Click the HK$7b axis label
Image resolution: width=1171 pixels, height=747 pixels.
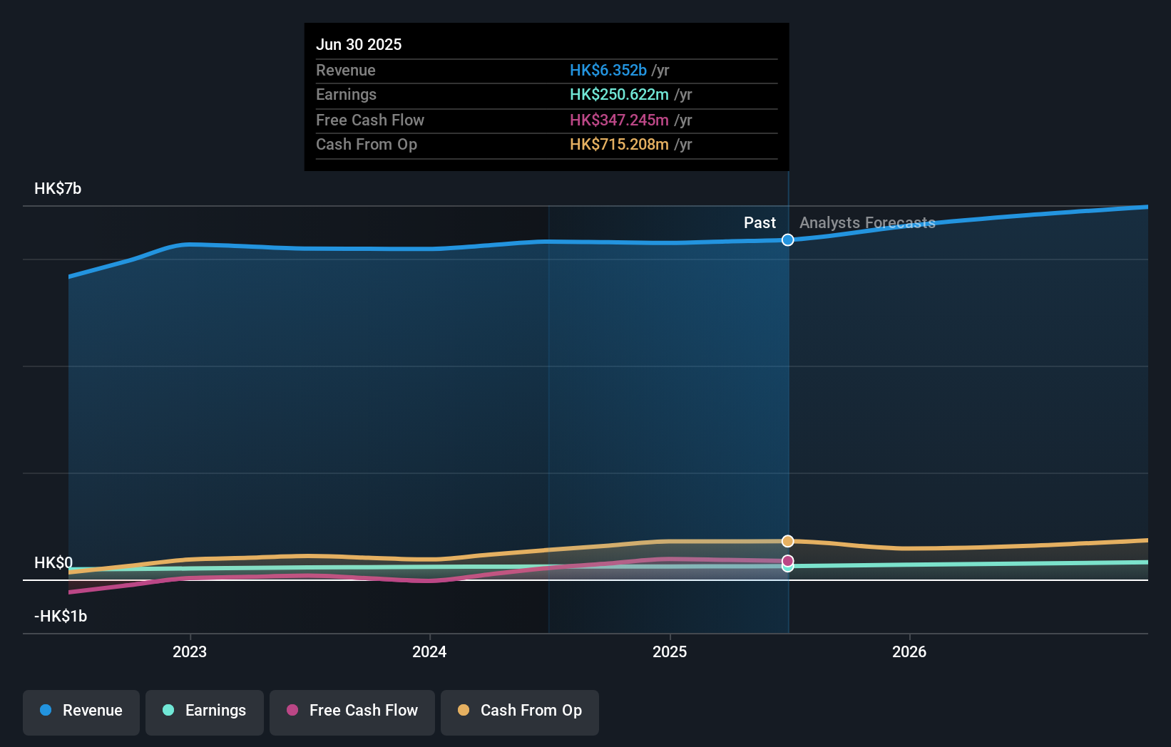pos(58,188)
